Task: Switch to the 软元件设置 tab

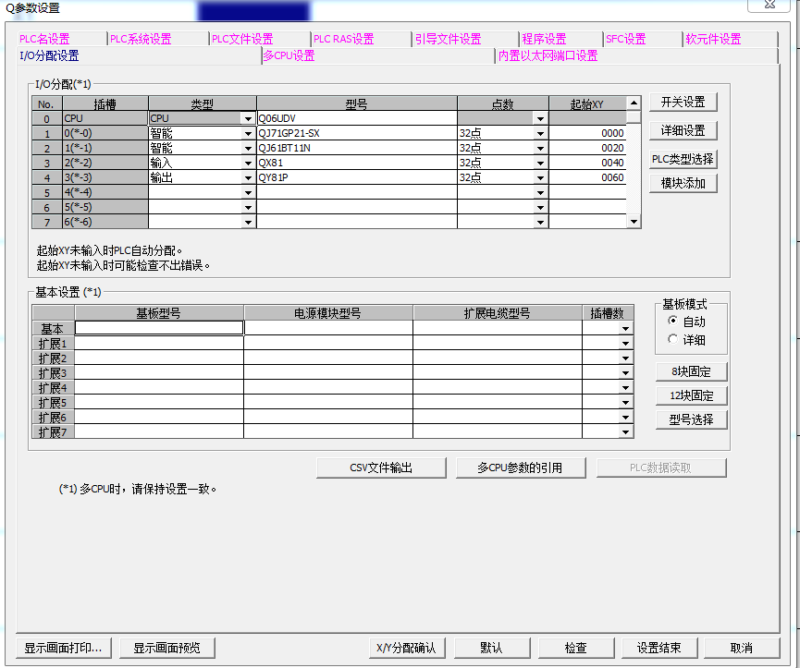Action: [712, 39]
